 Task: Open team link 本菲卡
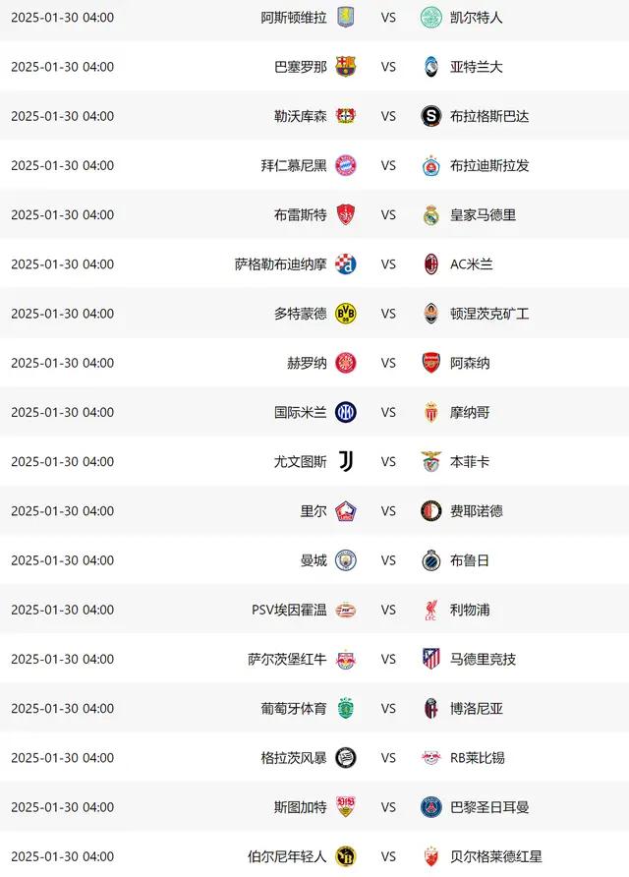pyautogui.click(x=470, y=462)
